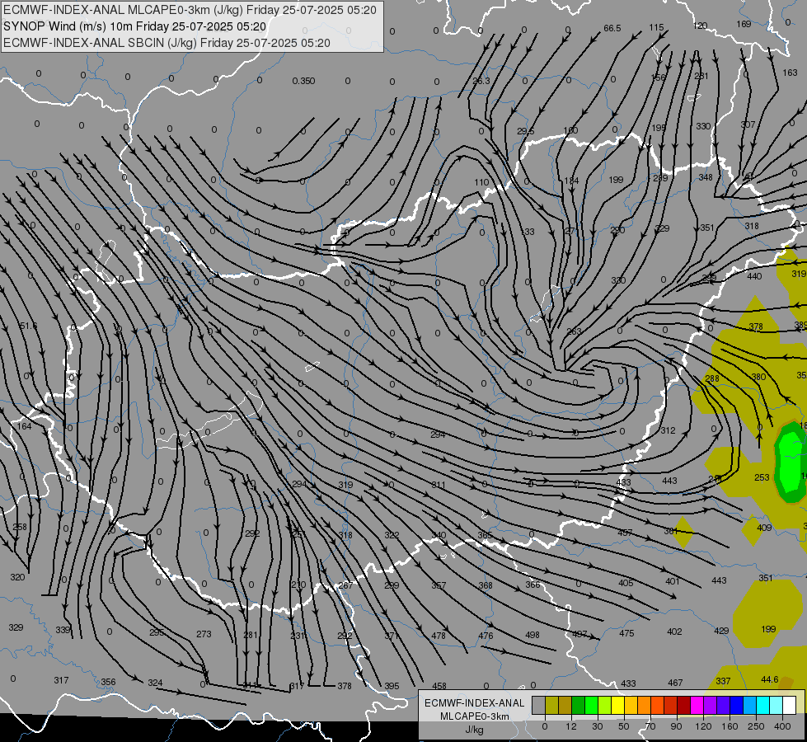Click the map value 258

pos(20,527)
